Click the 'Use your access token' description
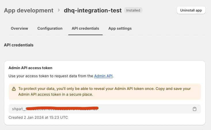 tap(61, 76)
